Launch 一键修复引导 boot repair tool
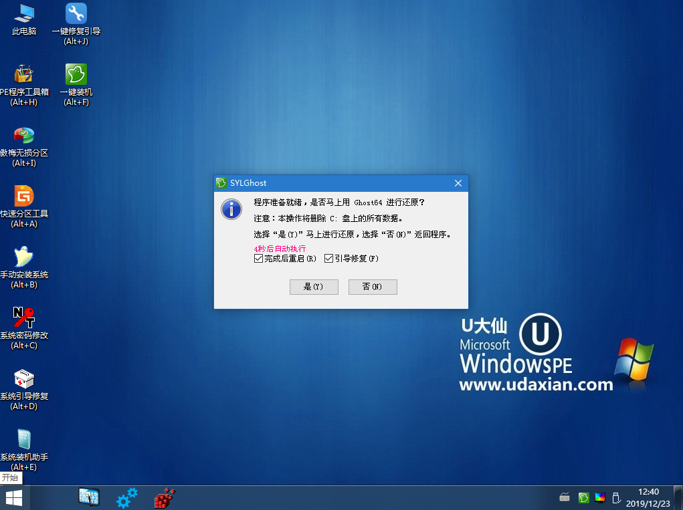Image resolution: width=683 pixels, height=510 pixels. (x=76, y=13)
